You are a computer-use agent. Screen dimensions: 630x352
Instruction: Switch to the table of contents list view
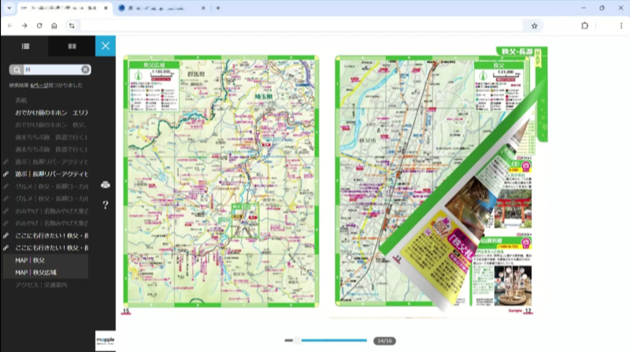24,46
